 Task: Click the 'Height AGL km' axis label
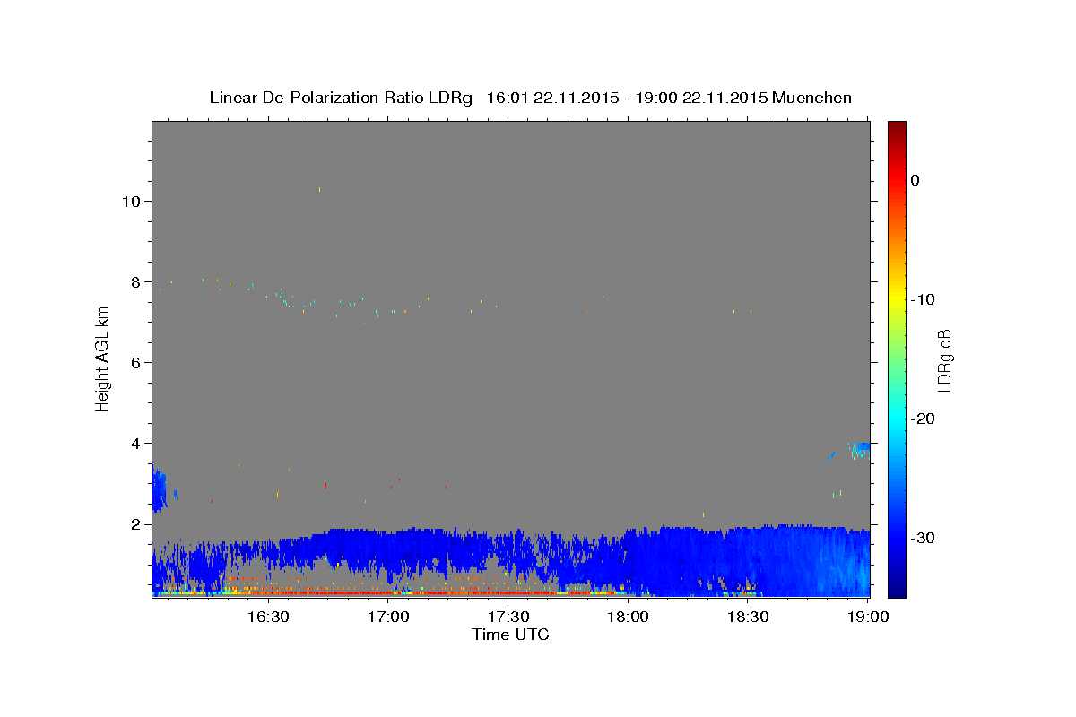[x=102, y=359]
